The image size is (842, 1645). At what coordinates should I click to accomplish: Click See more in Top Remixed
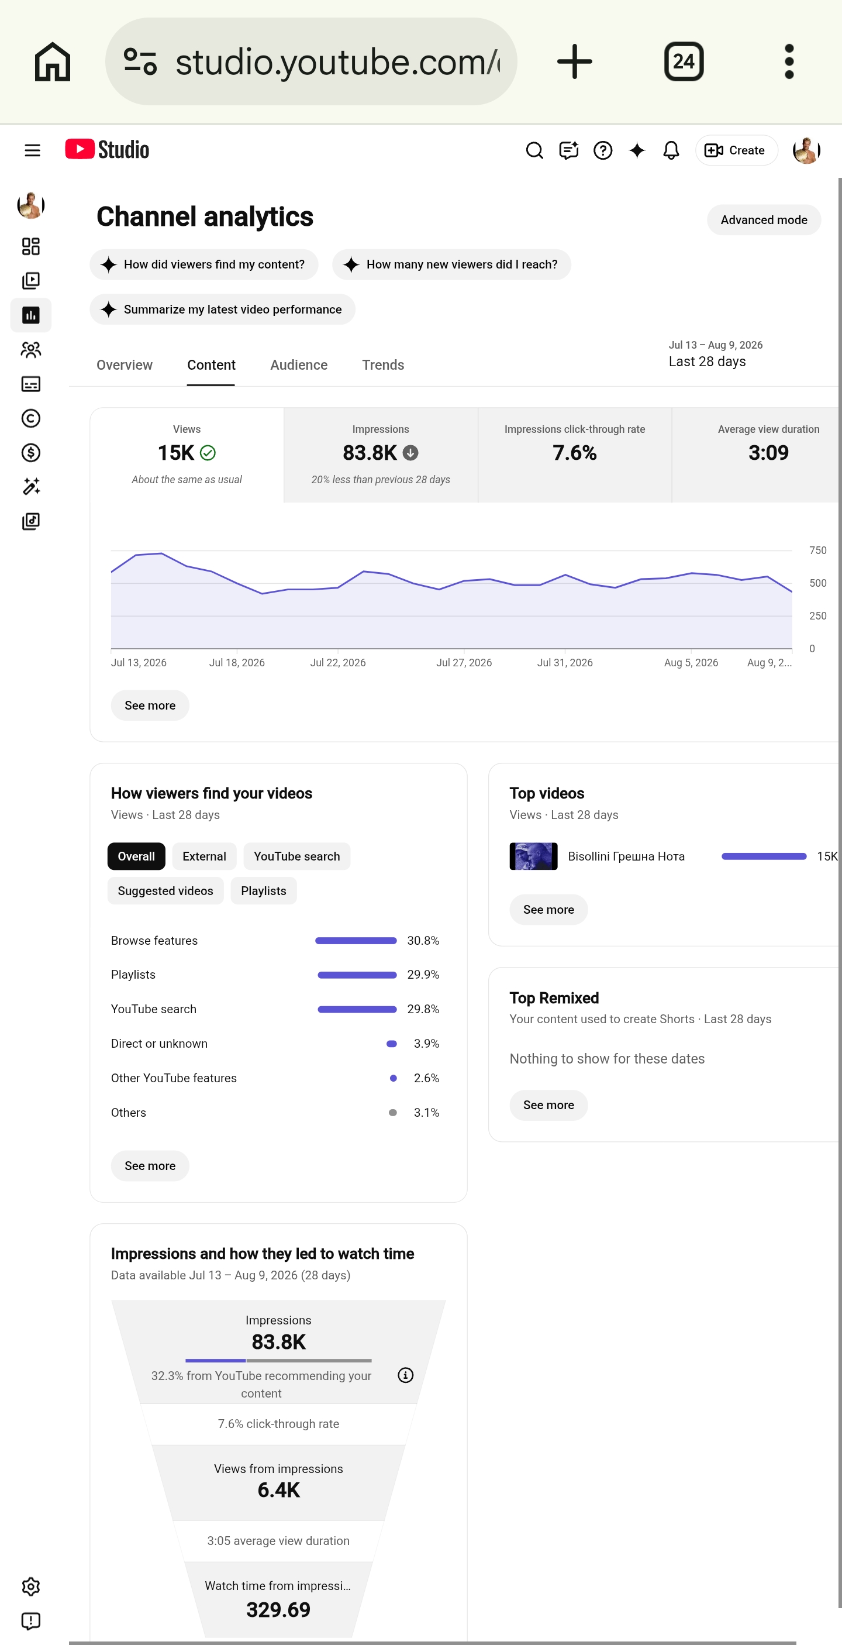click(548, 1106)
